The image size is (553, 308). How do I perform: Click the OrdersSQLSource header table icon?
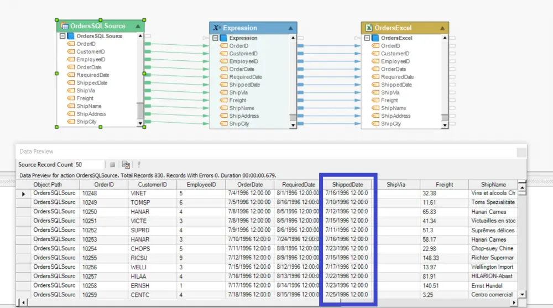(64, 26)
